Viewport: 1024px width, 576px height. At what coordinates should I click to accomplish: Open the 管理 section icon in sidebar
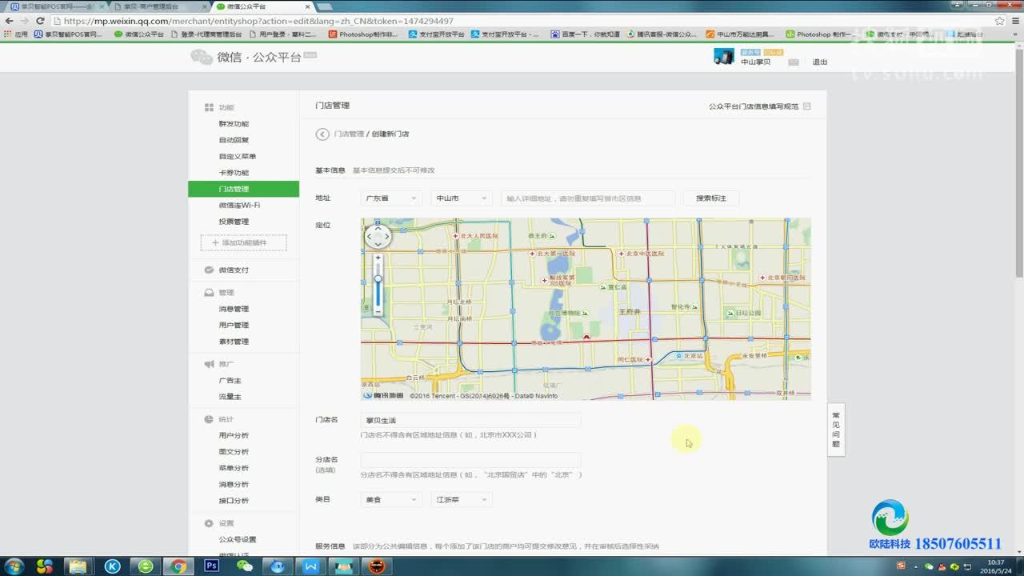(209, 292)
